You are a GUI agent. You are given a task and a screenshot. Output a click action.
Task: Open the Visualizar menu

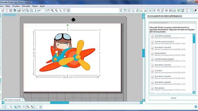point(16,6)
